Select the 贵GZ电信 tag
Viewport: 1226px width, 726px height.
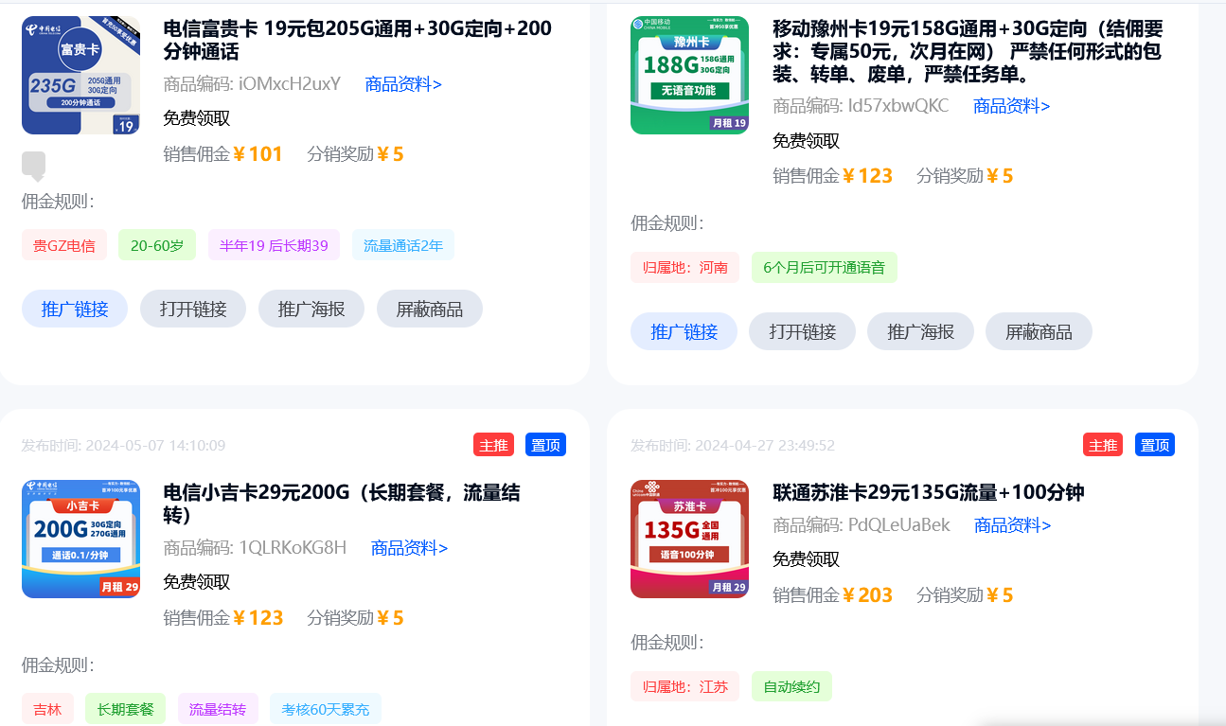64,245
